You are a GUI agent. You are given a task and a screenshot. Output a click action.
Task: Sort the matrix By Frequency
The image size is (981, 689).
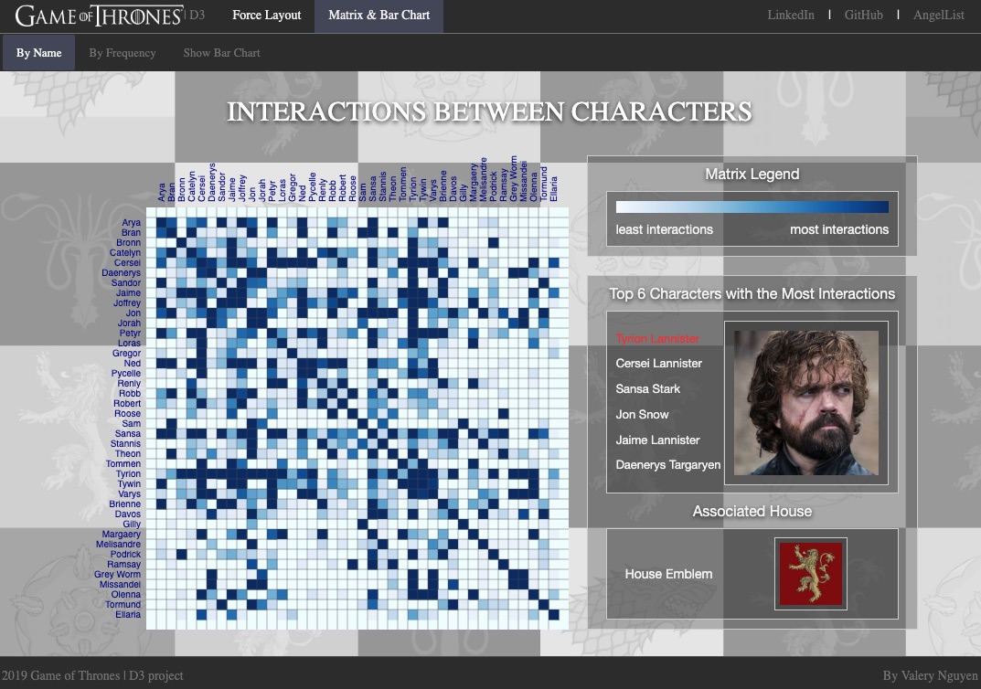(122, 52)
